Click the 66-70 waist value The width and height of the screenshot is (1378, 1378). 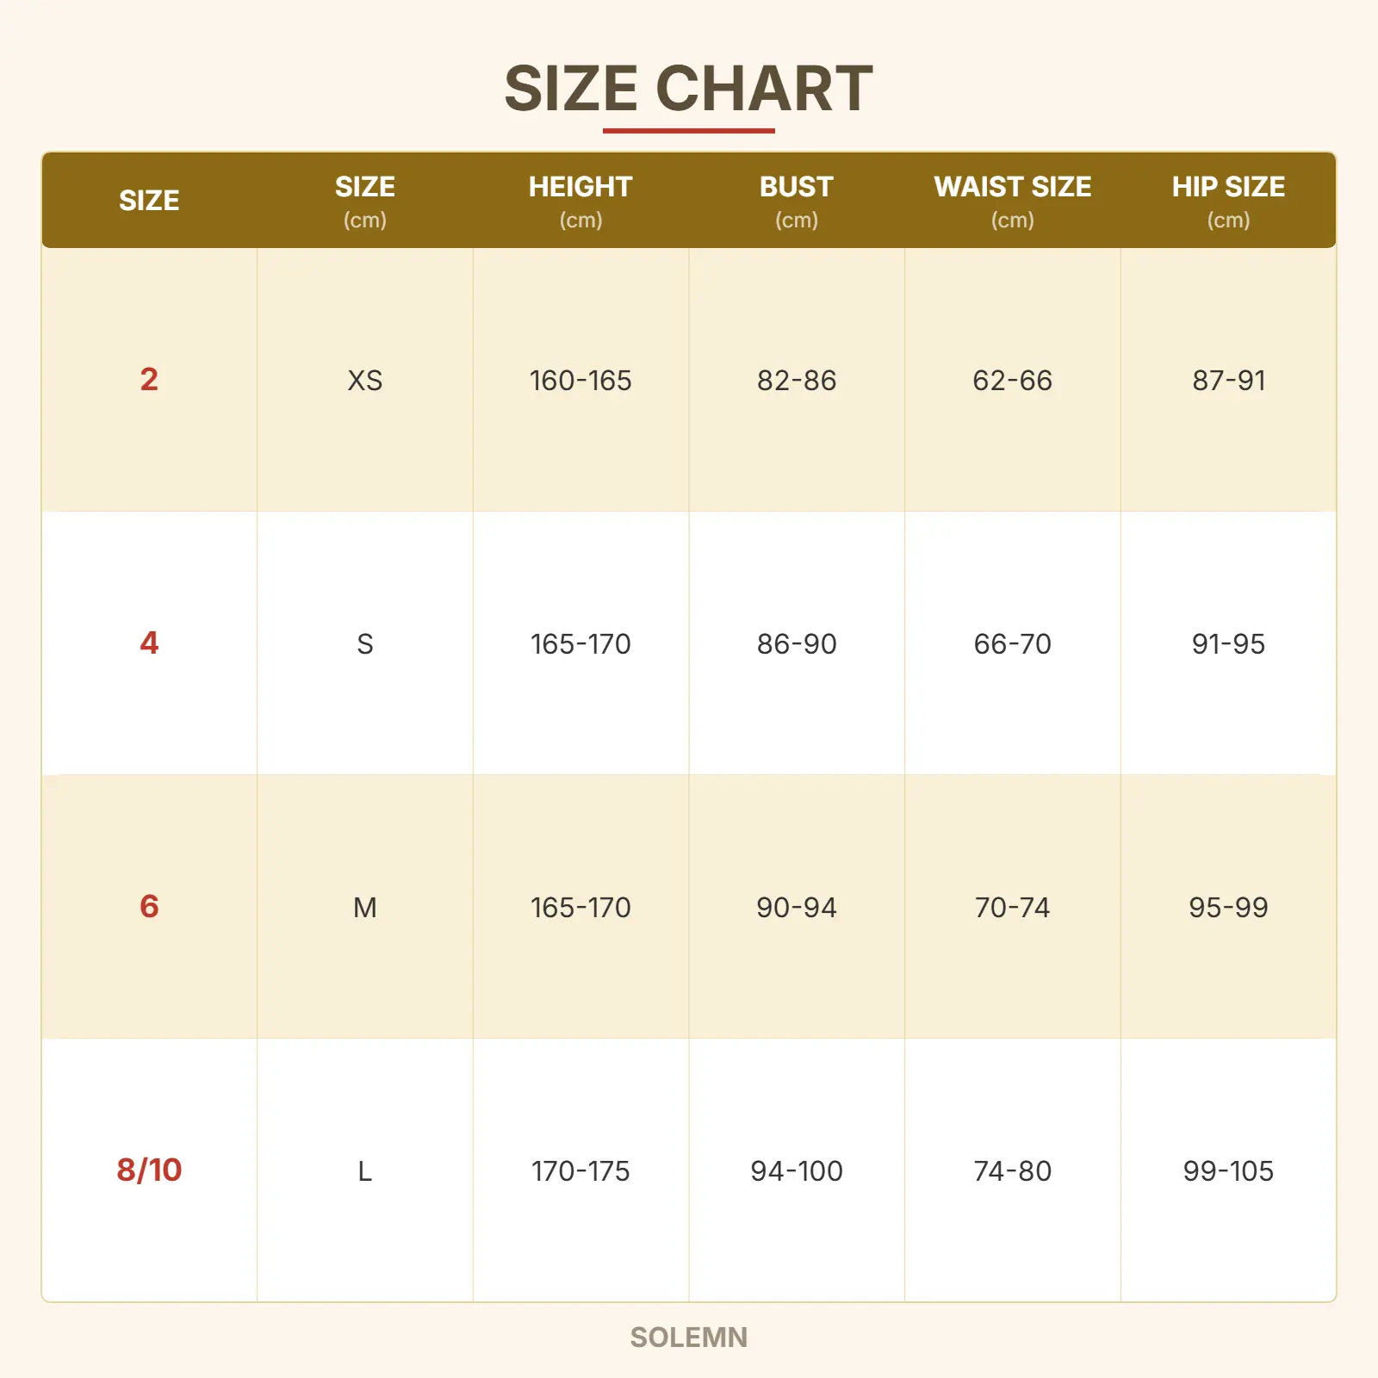point(1013,644)
